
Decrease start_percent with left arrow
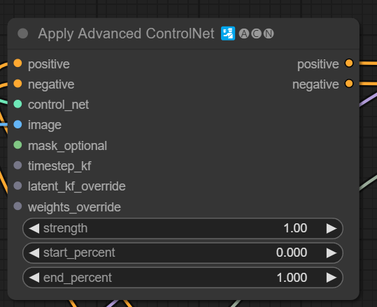click(34, 253)
